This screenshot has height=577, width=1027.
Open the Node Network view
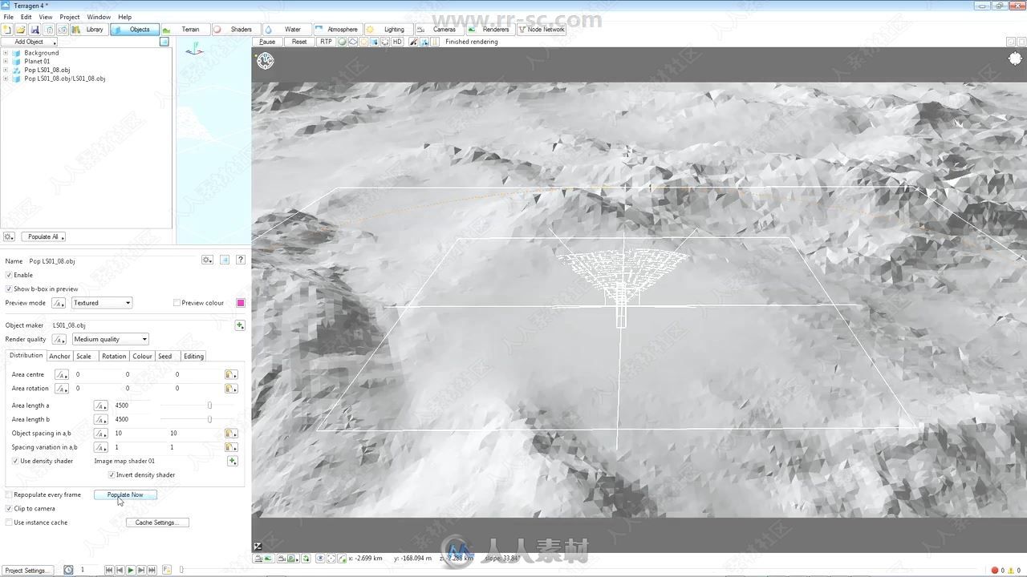[542, 30]
